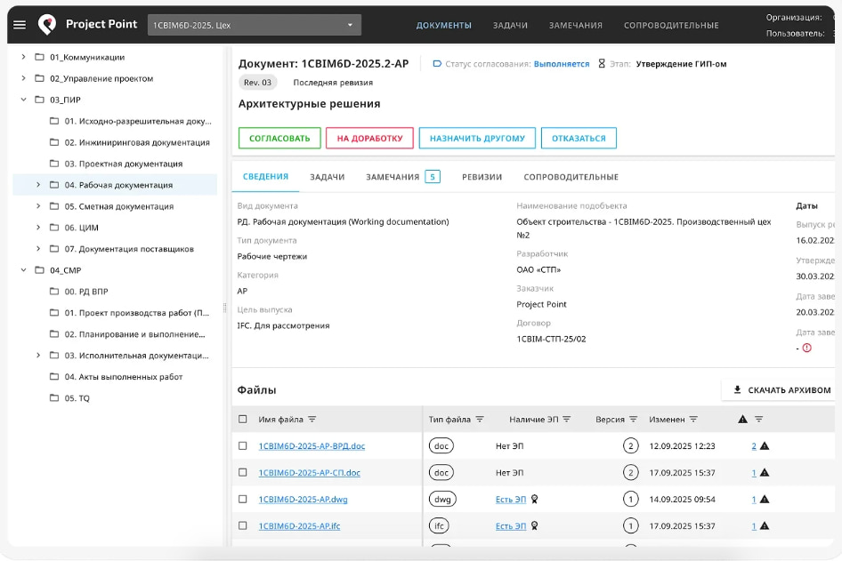Click the folder icon of 04. Рабочая документация
Image resolution: width=842 pixels, height=561 pixels.
pos(54,185)
